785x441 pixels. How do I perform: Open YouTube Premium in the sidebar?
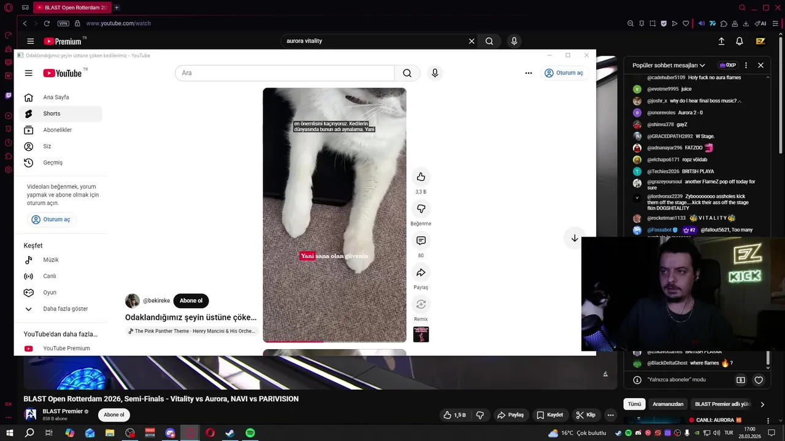pos(60,348)
